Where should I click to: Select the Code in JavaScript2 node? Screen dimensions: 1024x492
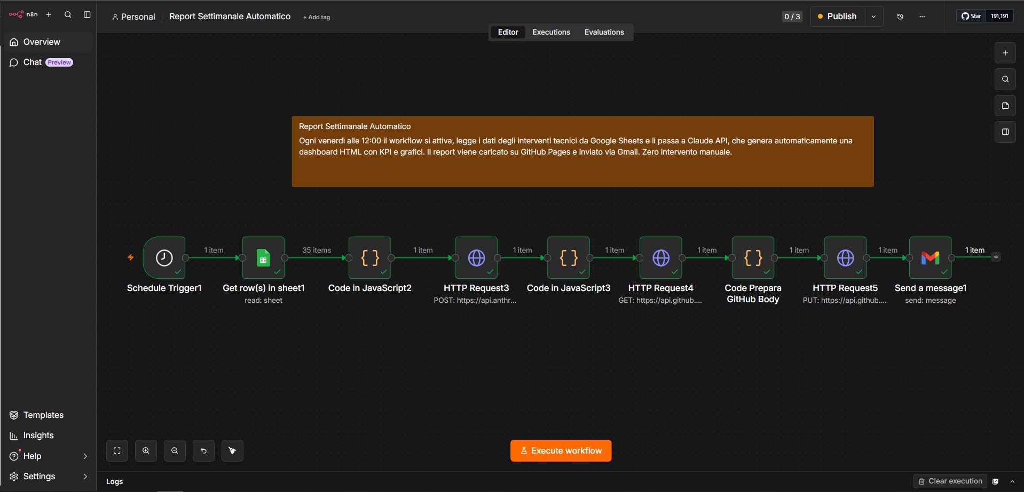click(370, 257)
